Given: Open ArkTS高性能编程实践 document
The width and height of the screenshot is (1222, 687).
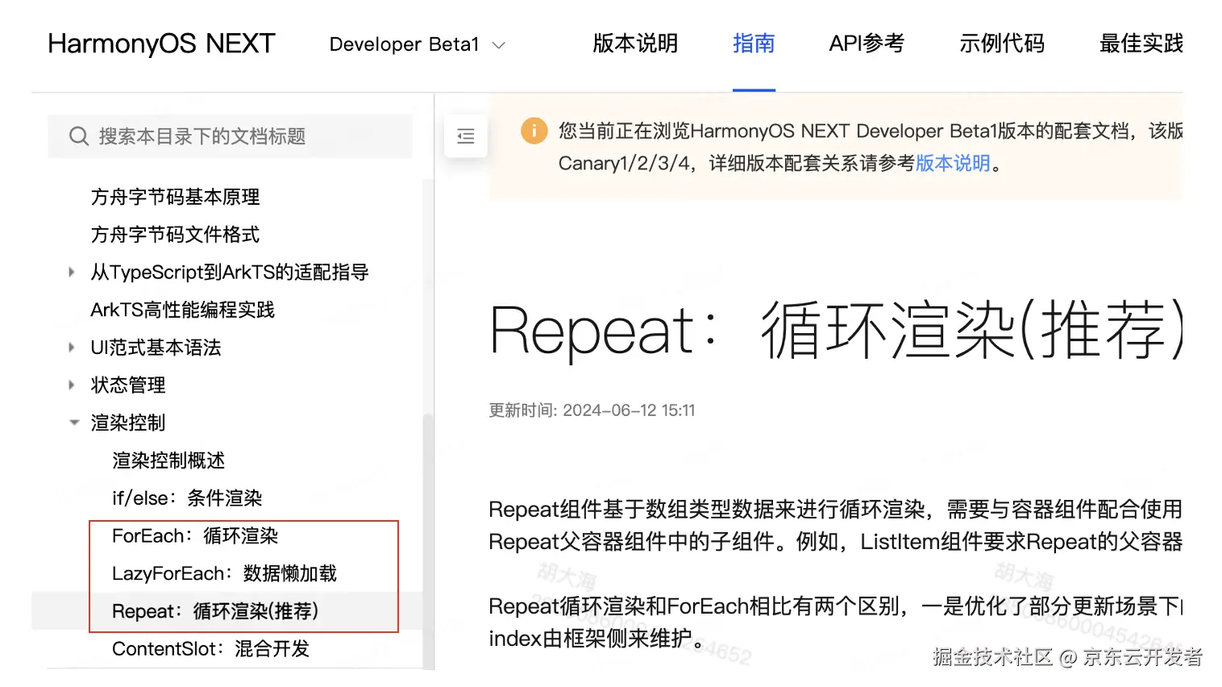Looking at the screenshot, I should [182, 310].
